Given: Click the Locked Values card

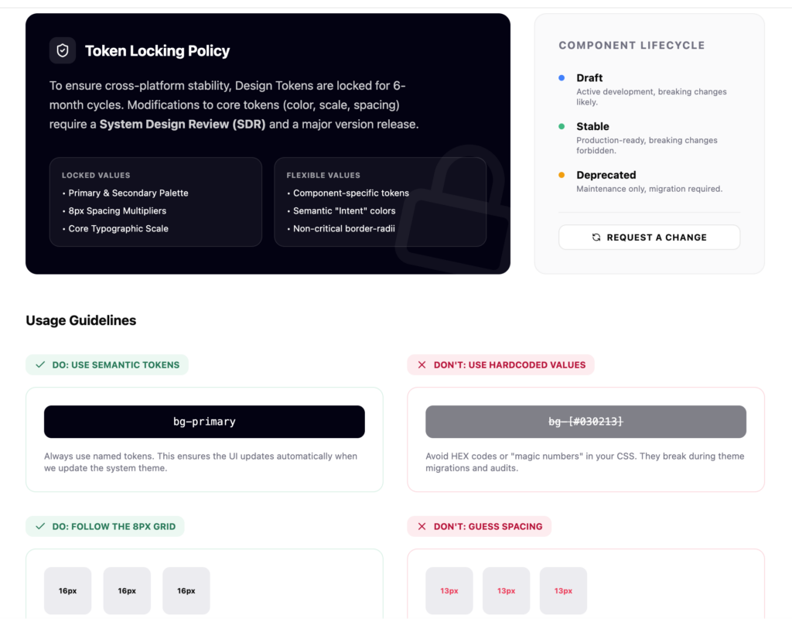Looking at the screenshot, I should (x=155, y=202).
